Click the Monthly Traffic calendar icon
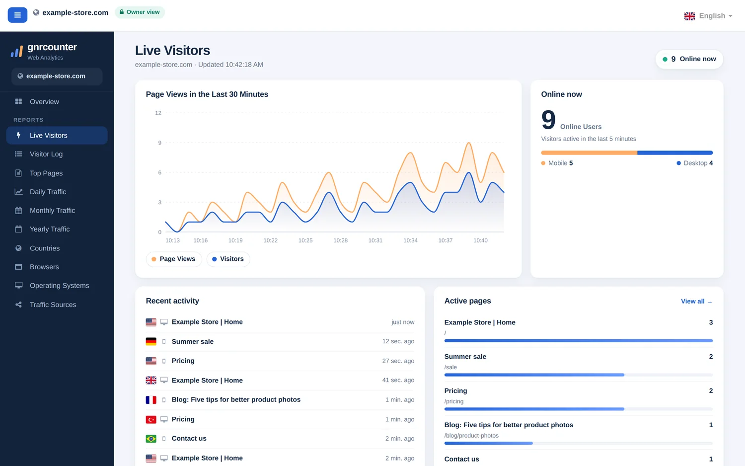 tap(18, 211)
